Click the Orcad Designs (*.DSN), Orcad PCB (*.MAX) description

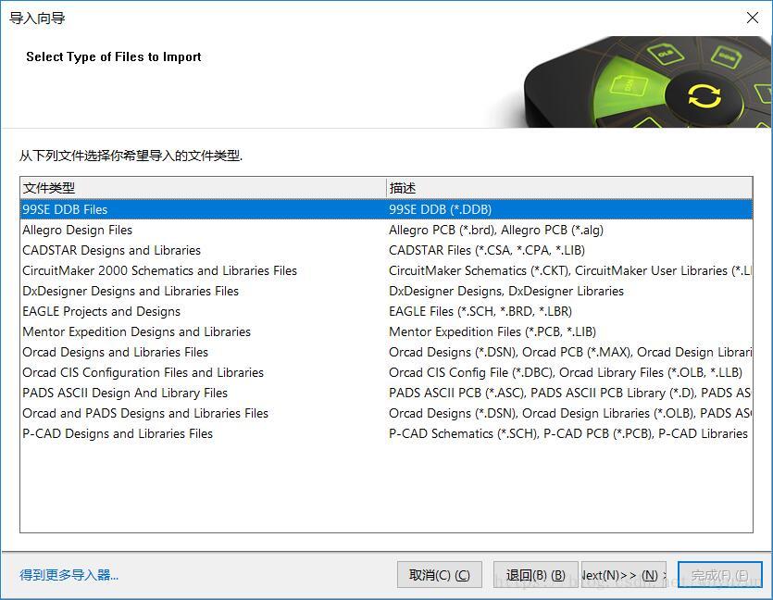click(x=570, y=352)
